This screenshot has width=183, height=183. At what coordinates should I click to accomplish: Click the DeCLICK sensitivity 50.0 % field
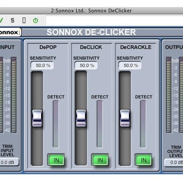point(86,66)
